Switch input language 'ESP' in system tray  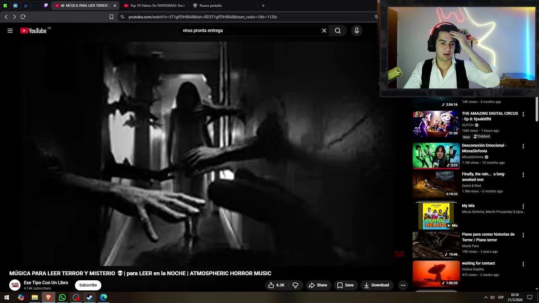pyautogui.click(x=501, y=298)
